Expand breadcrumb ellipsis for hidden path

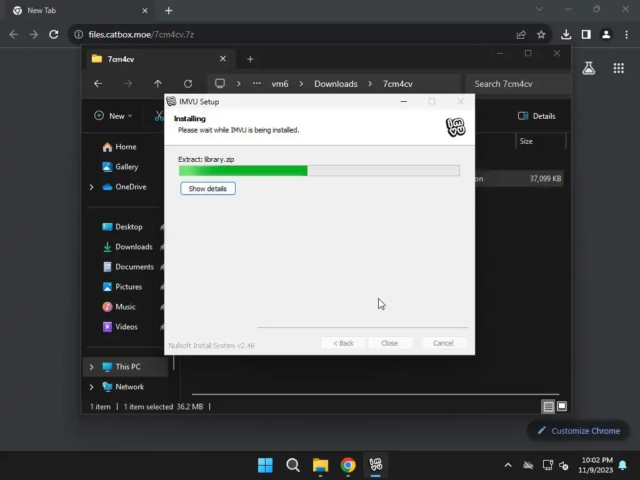pos(257,84)
